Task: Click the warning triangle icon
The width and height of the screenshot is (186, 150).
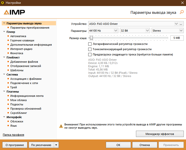Action: click(x=61, y=126)
